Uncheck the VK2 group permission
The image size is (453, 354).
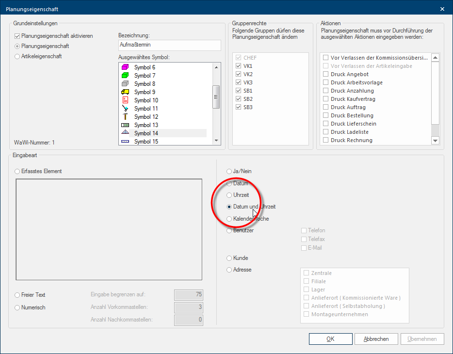(238, 74)
